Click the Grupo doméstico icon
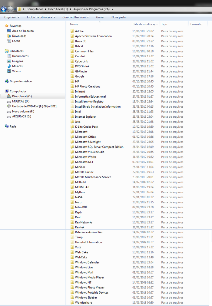This screenshot has height=306, width=212. click(7, 81)
